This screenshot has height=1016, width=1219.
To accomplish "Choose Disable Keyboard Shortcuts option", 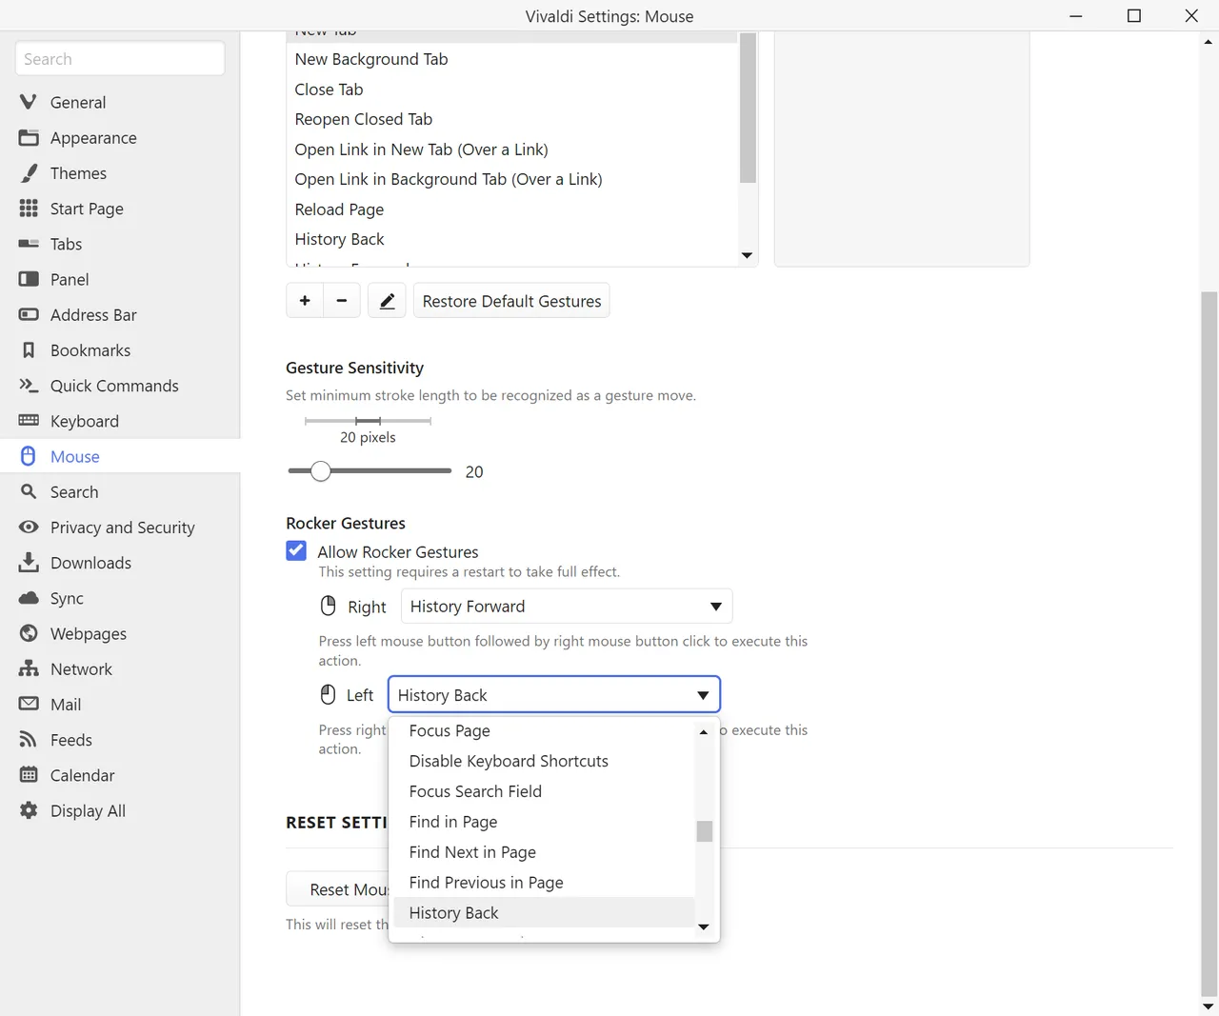I will [x=544, y=761].
